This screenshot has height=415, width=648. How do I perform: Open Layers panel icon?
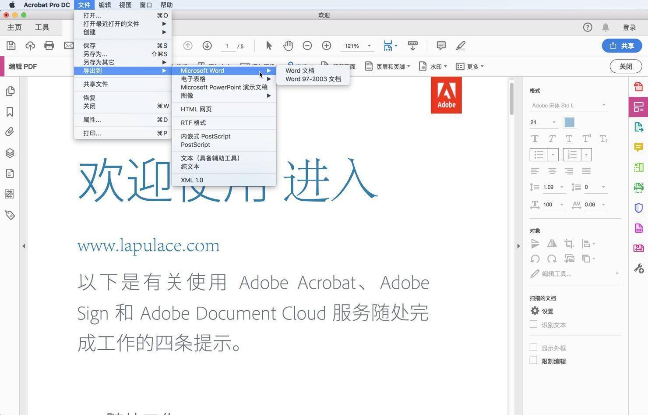(x=10, y=153)
